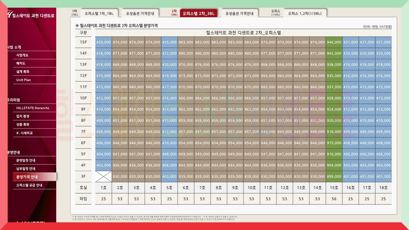Select the 15F 5호 price 425,000
The width and height of the screenshot is (409, 230).
pos(169,42)
